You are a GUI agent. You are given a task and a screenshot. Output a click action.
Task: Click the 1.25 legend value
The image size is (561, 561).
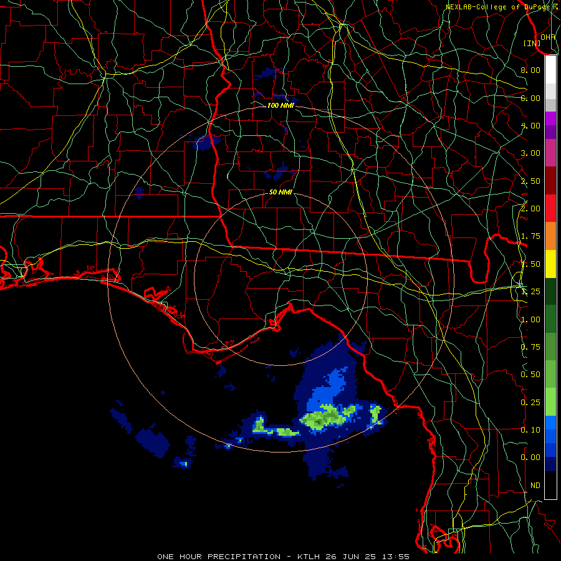[x=530, y=292]
